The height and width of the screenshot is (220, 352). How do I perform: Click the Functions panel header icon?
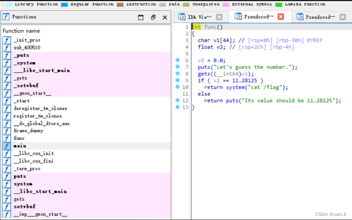(x=6, y=17)
